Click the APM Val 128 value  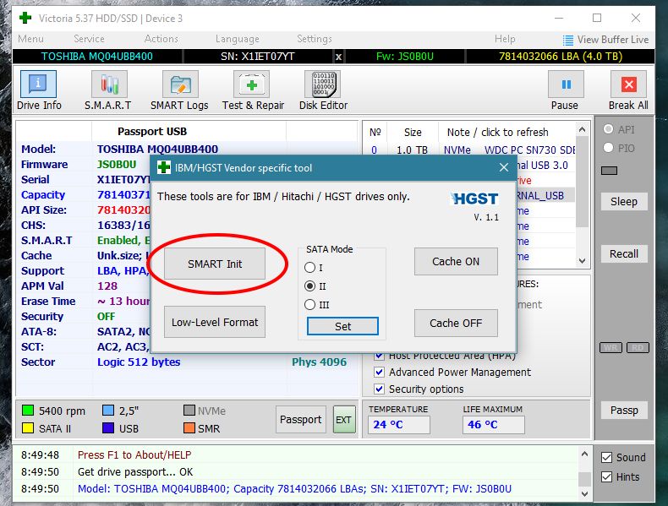(107, 286)
